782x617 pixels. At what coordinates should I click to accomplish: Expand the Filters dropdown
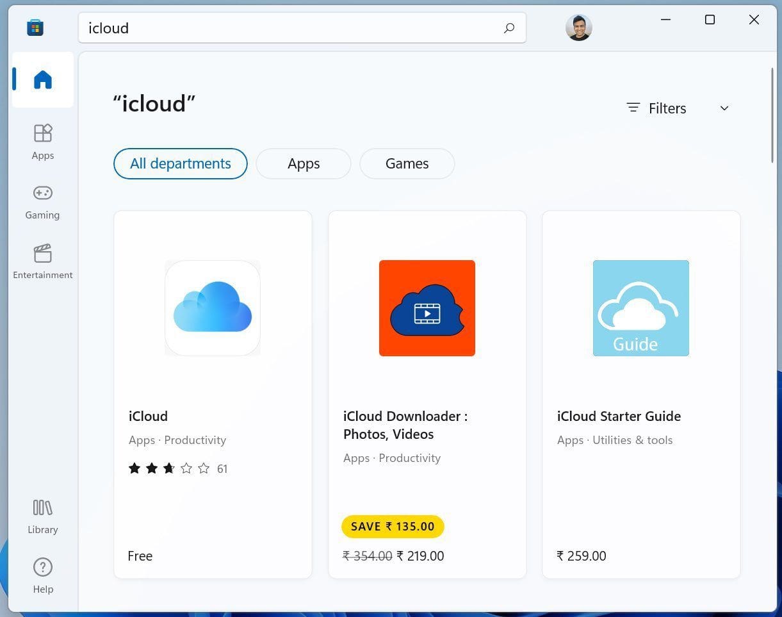(x=678, y=108)
